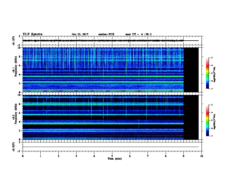Click the "6" tick on the ch.1 frequency axis
Image resolution: width=227 pixels, height=175 pixels.
point(20,65)
